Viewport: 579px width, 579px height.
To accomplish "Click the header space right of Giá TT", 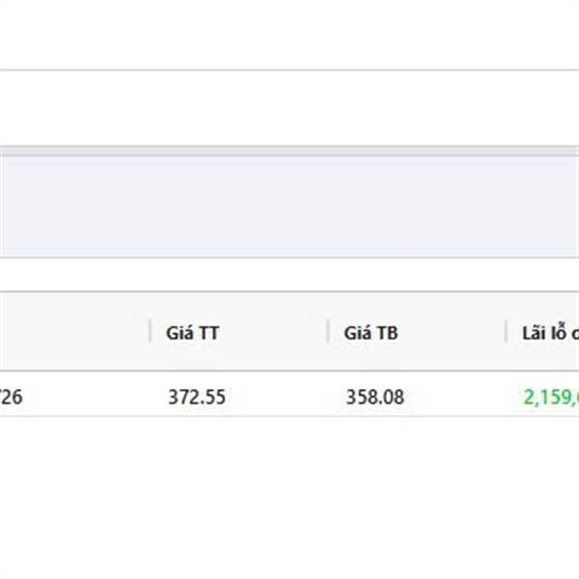I will coord(273,331).
